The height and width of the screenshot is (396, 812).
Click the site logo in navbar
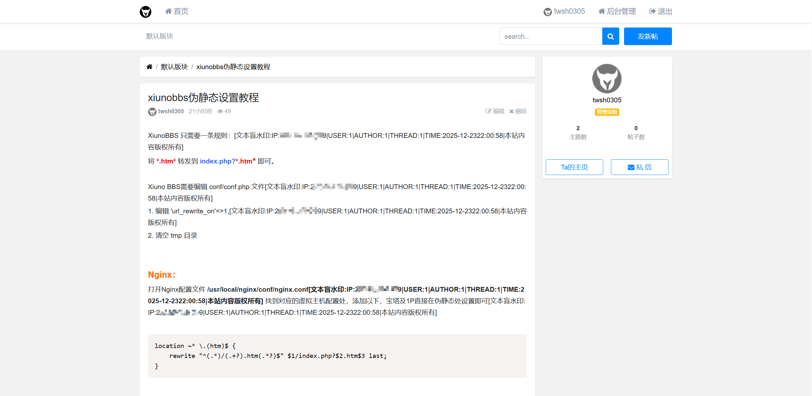coord(145,12)
